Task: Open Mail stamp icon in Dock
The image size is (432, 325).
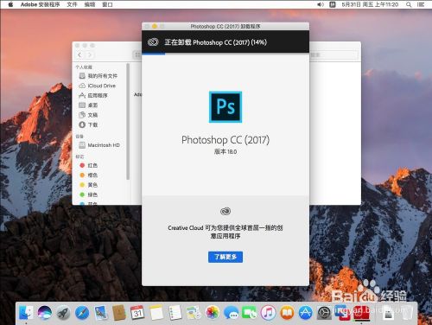Action: 100,313
